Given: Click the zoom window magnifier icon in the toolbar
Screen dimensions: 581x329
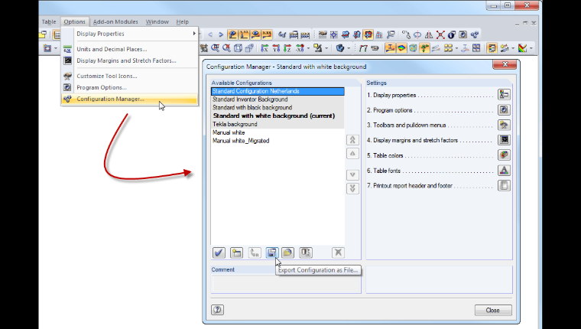Looking at the screenshot, I should [215, 48].
